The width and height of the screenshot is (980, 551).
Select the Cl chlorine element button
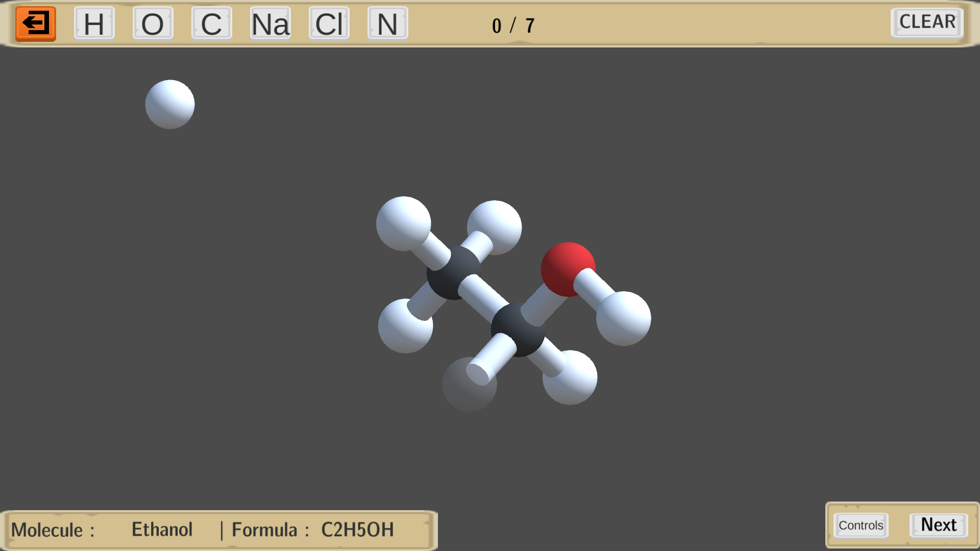point(329,23)
